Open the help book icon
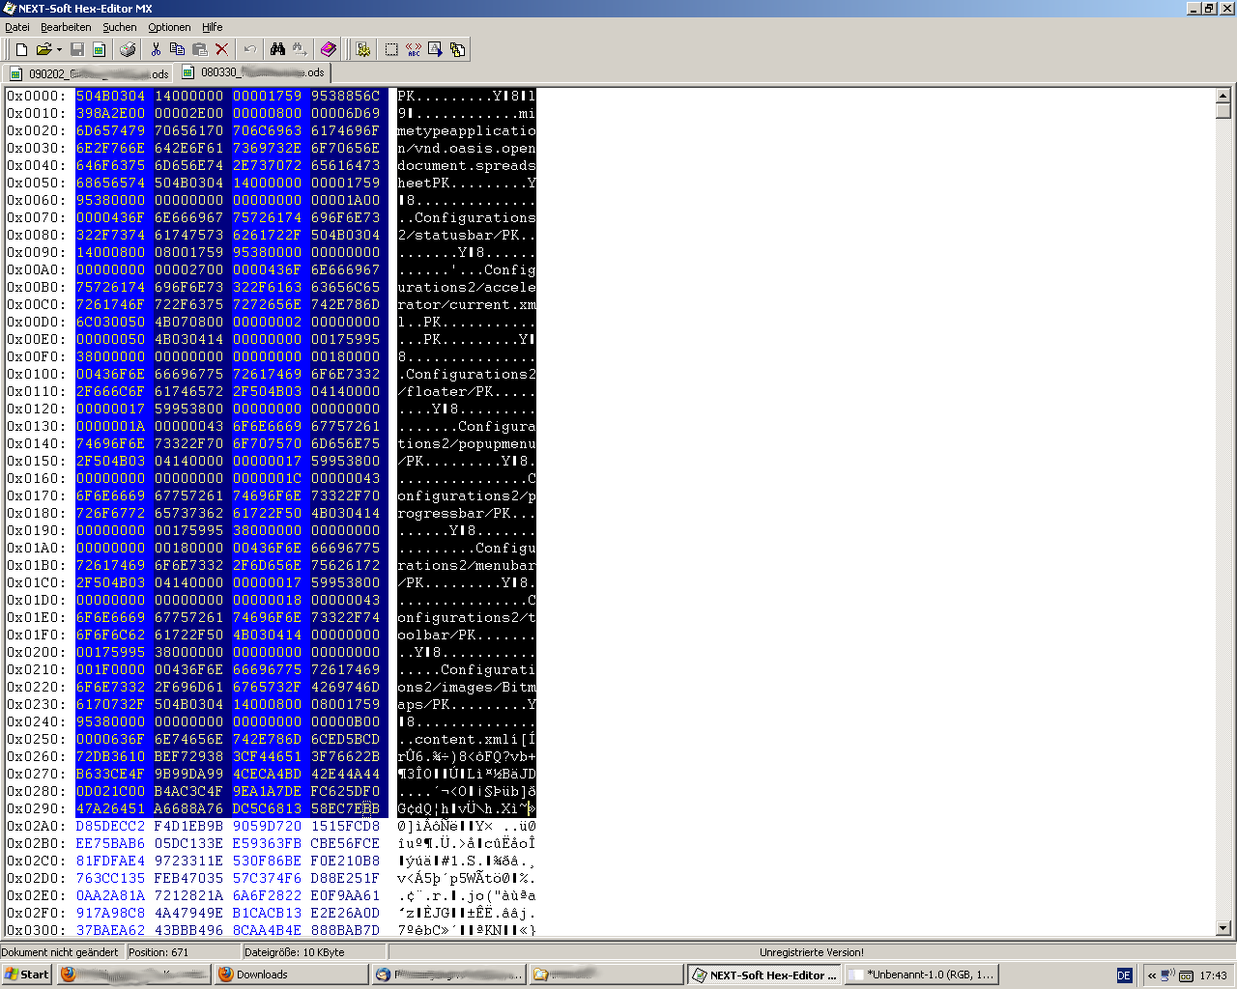Screen dimensions: 1237x989 click(328, 49)
